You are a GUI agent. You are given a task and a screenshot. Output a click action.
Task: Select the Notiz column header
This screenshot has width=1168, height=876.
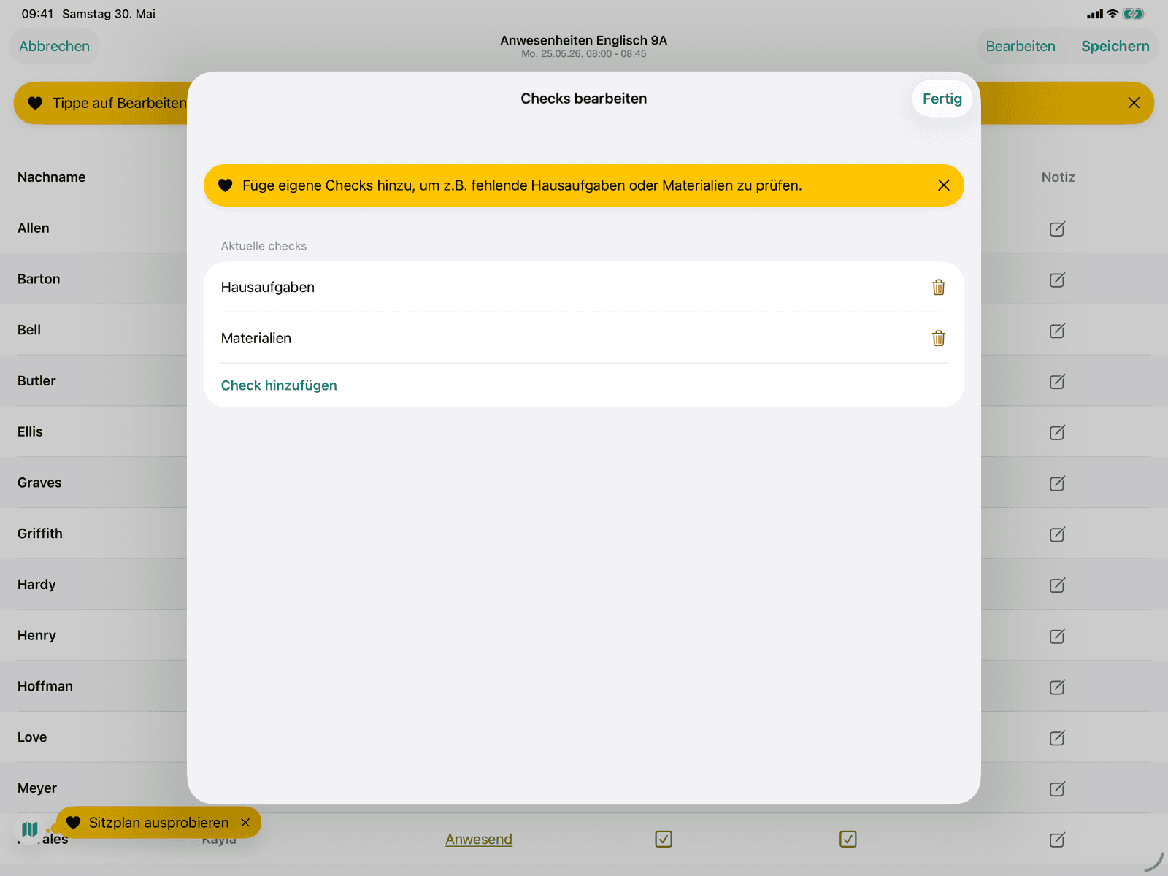(x=1058, y=177)
